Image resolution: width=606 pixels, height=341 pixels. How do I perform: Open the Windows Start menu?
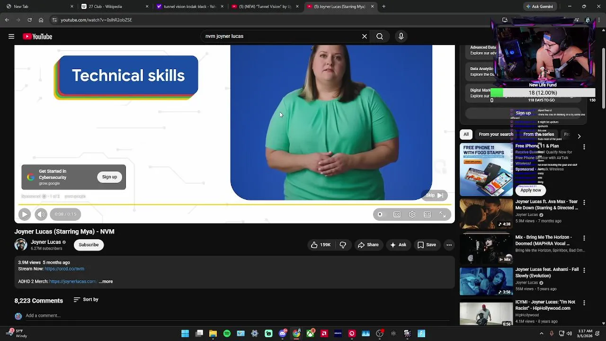185,334
